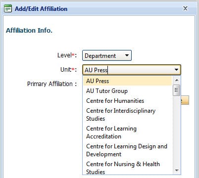Click the dropdown list scroll-down arrow
Screen dimensions: 199x178
177,171
